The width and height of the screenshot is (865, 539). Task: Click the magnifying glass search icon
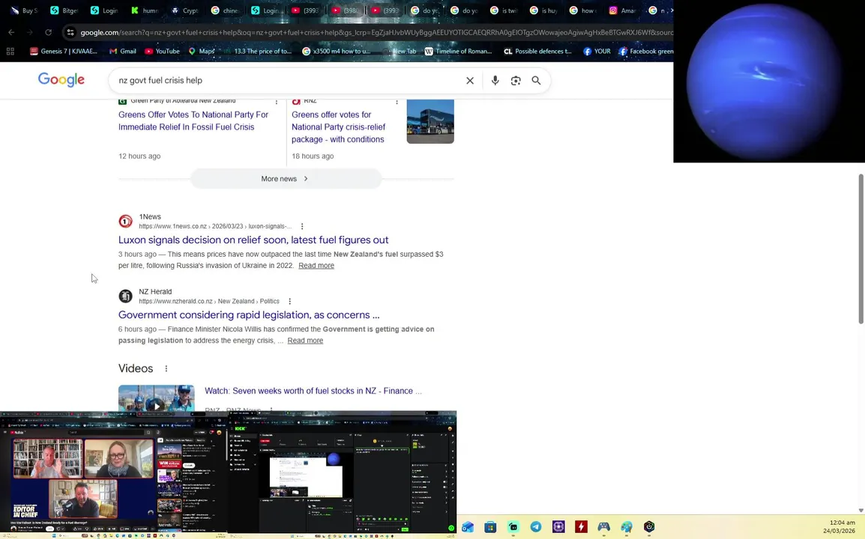click(536, 80)
